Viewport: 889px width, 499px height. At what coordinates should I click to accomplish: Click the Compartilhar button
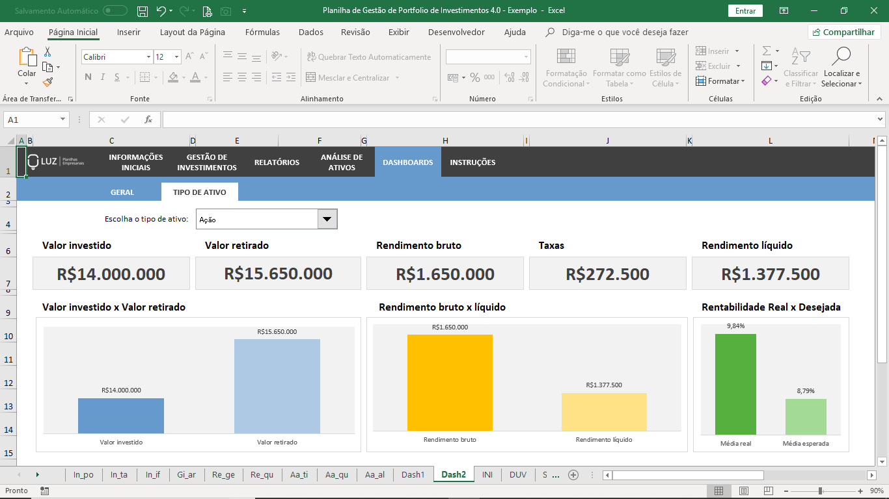(x=844, y=32)
